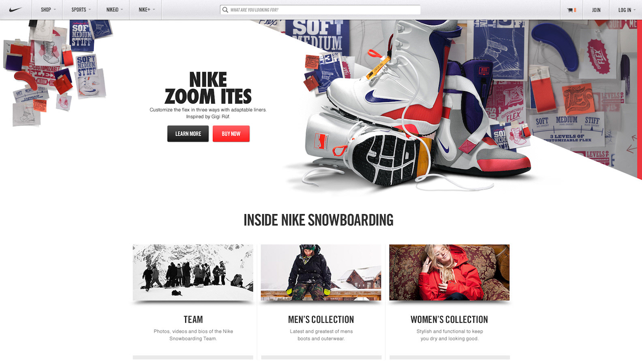
Task: Open the Nike+ menu
Action: pyautogui.click(x=146, y=10)
